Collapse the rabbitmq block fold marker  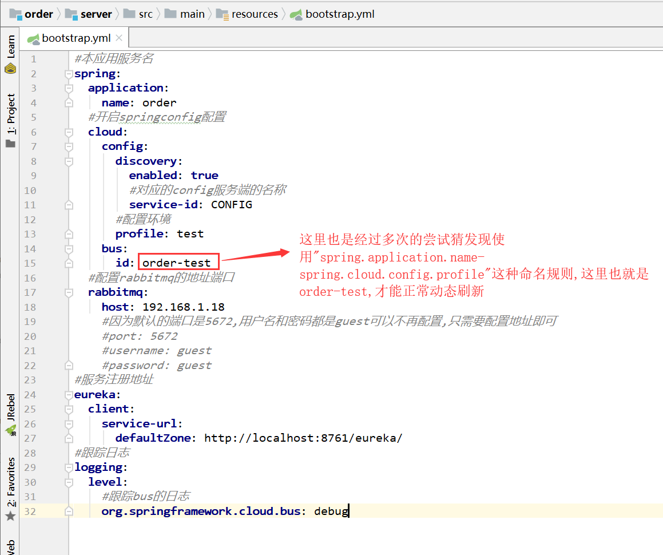69,292
